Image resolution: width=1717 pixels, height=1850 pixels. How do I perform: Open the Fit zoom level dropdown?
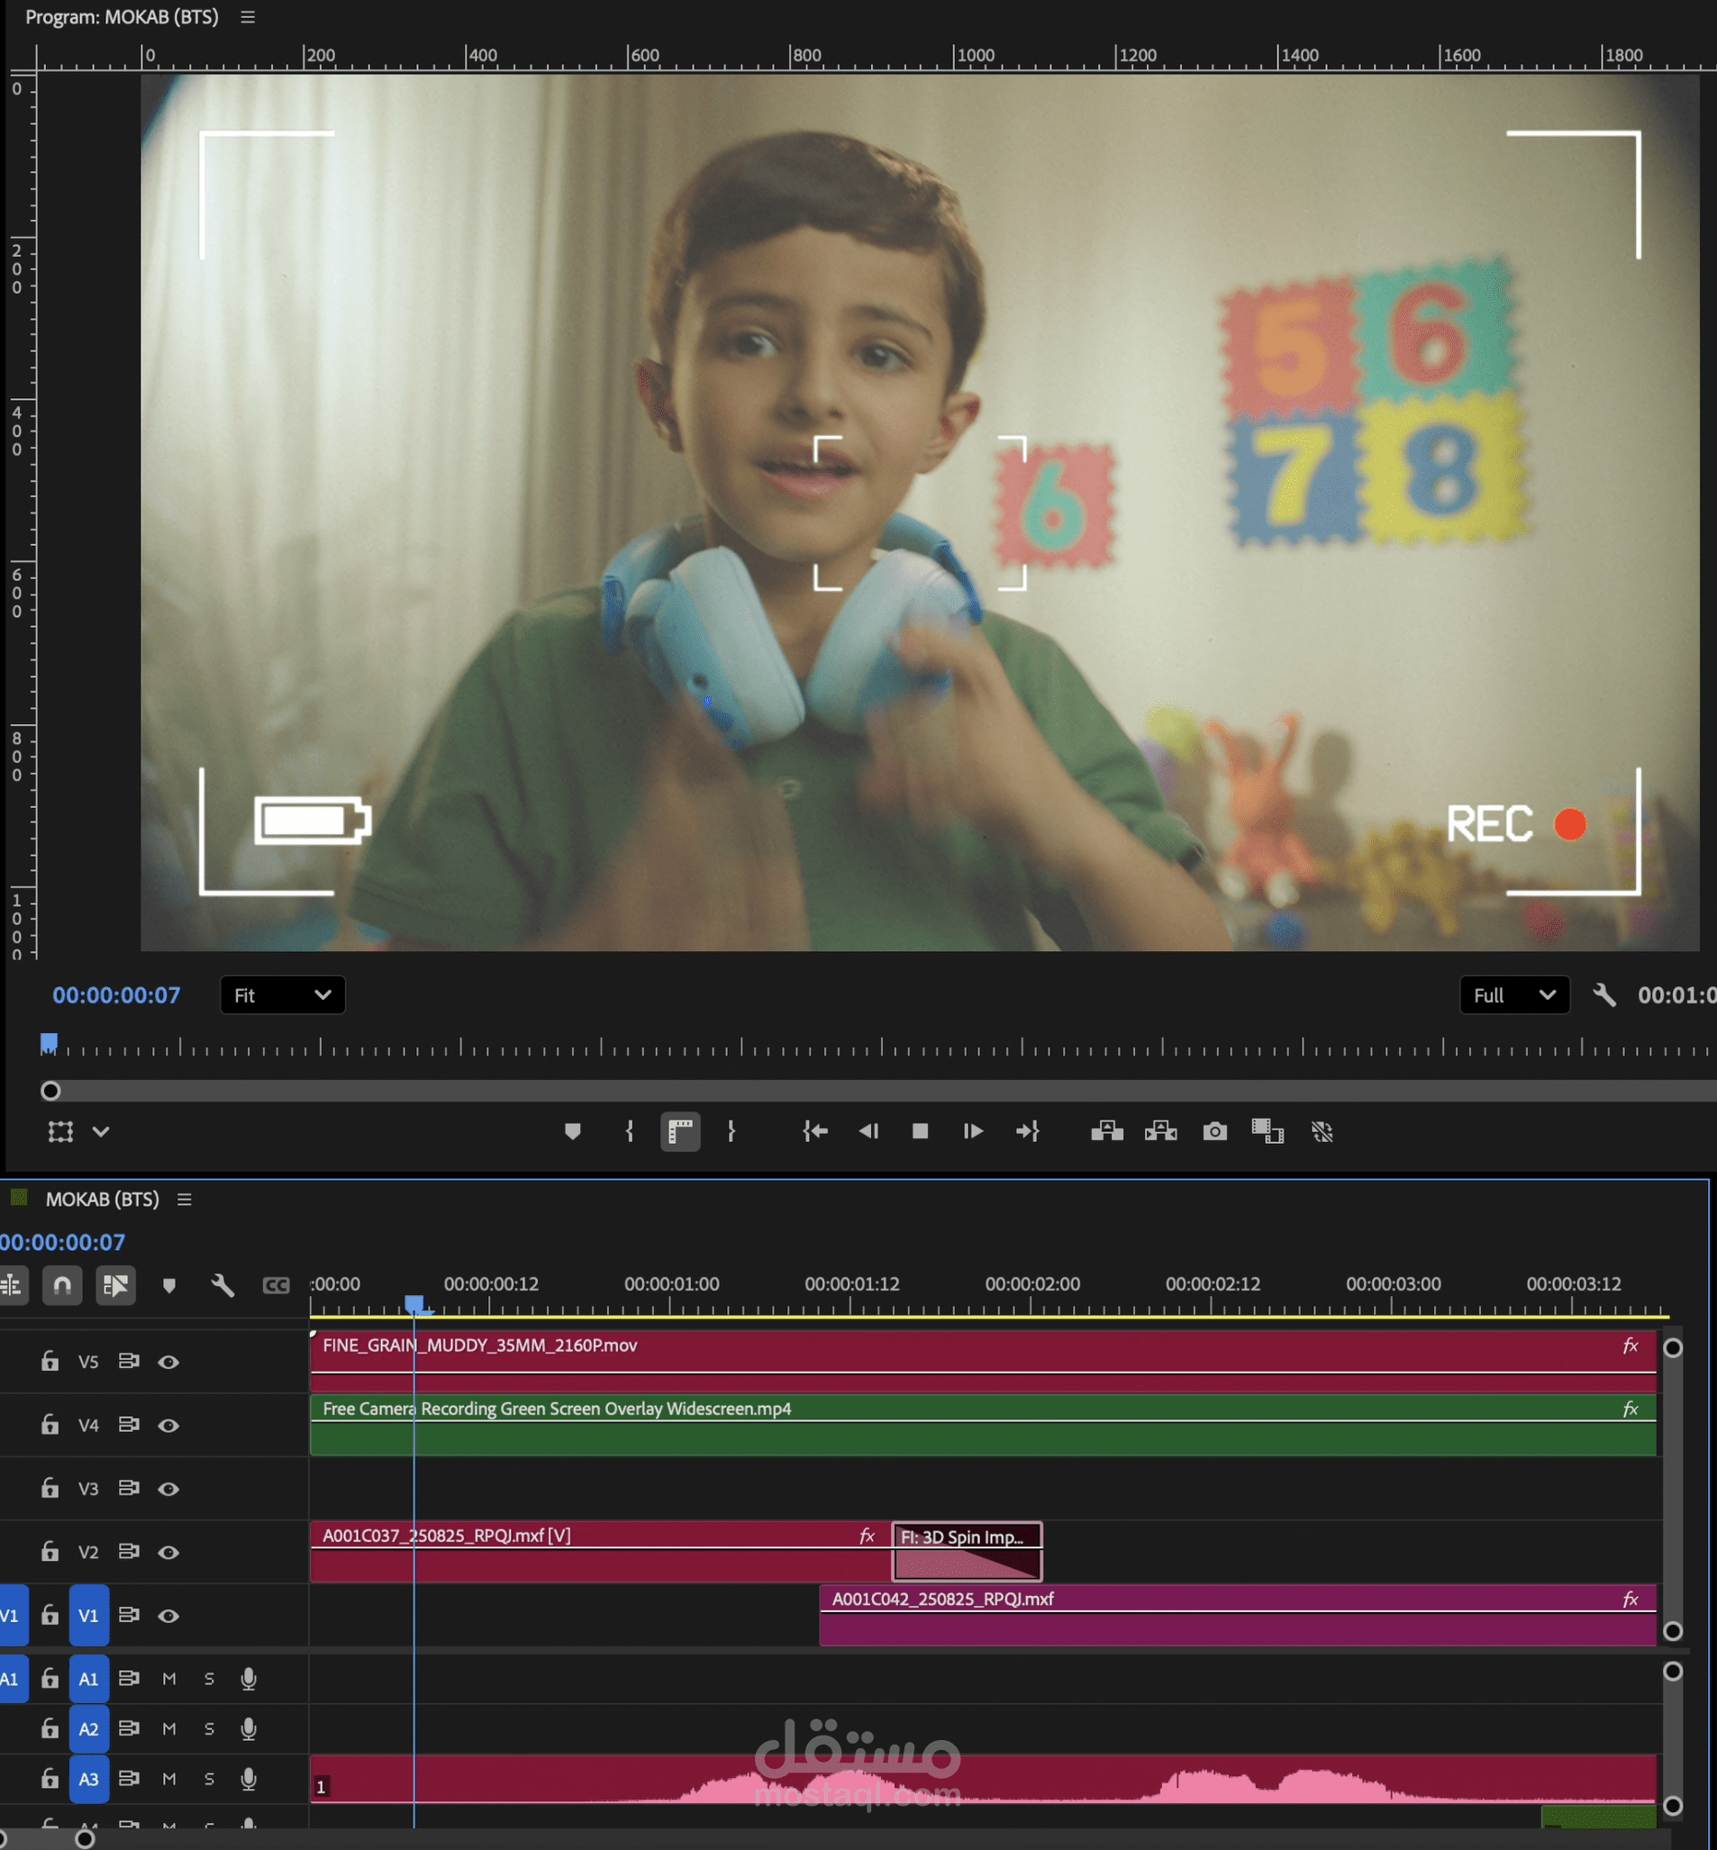pyautogui.click(x=283, y=994)
